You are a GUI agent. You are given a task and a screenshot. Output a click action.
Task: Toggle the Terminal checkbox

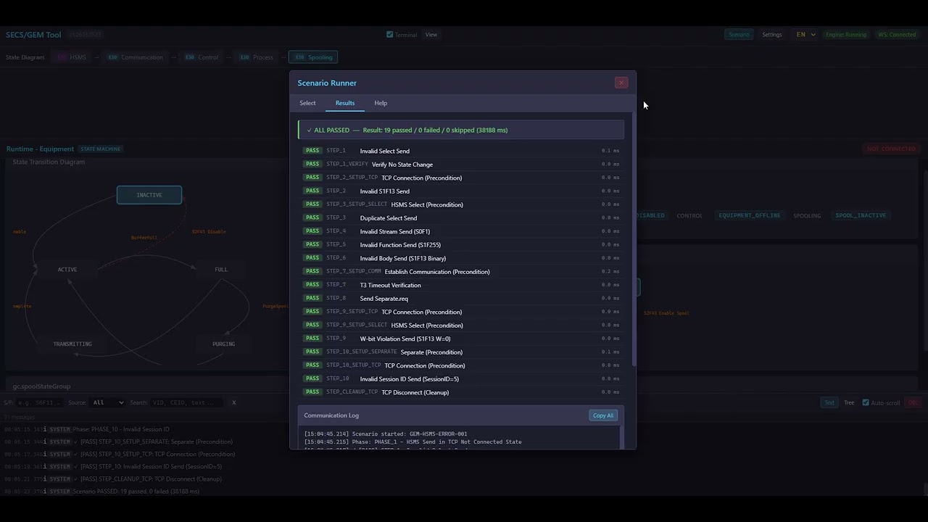click(x=389, y=34)
